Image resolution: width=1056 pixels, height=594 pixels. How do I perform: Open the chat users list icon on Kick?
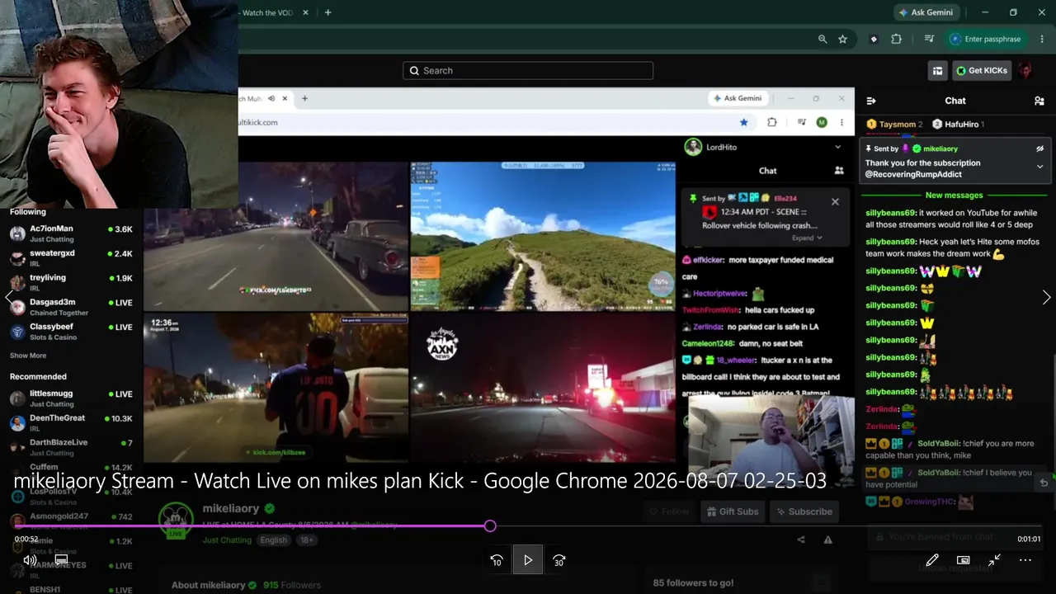pyautogui.click(x=1039, y=101)
